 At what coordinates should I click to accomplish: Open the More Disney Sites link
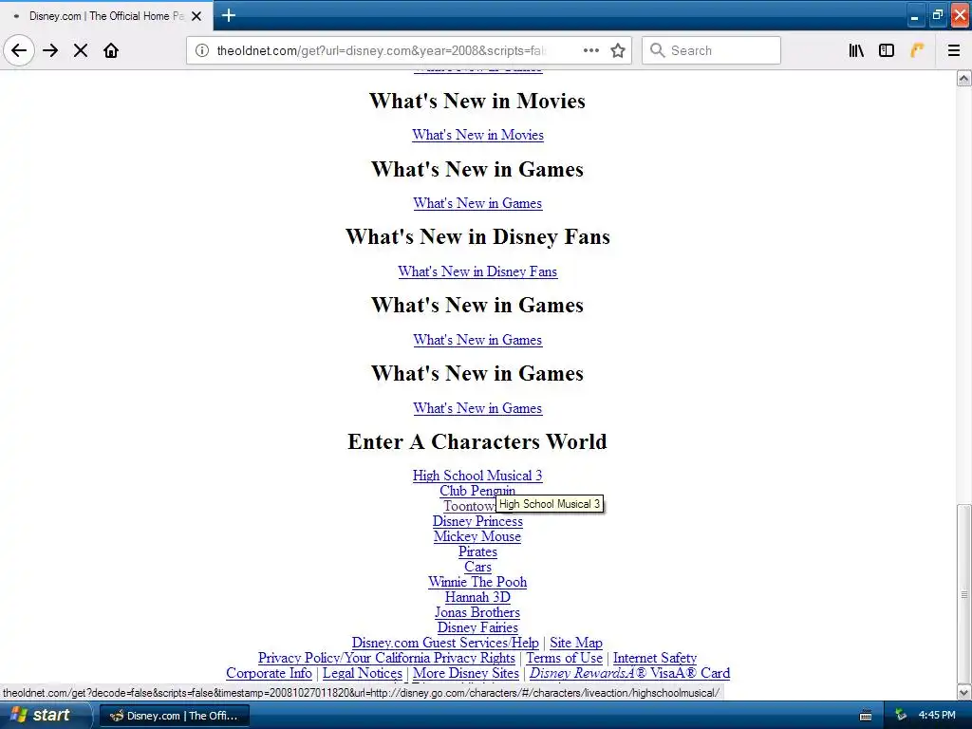(x=466, y=673)
